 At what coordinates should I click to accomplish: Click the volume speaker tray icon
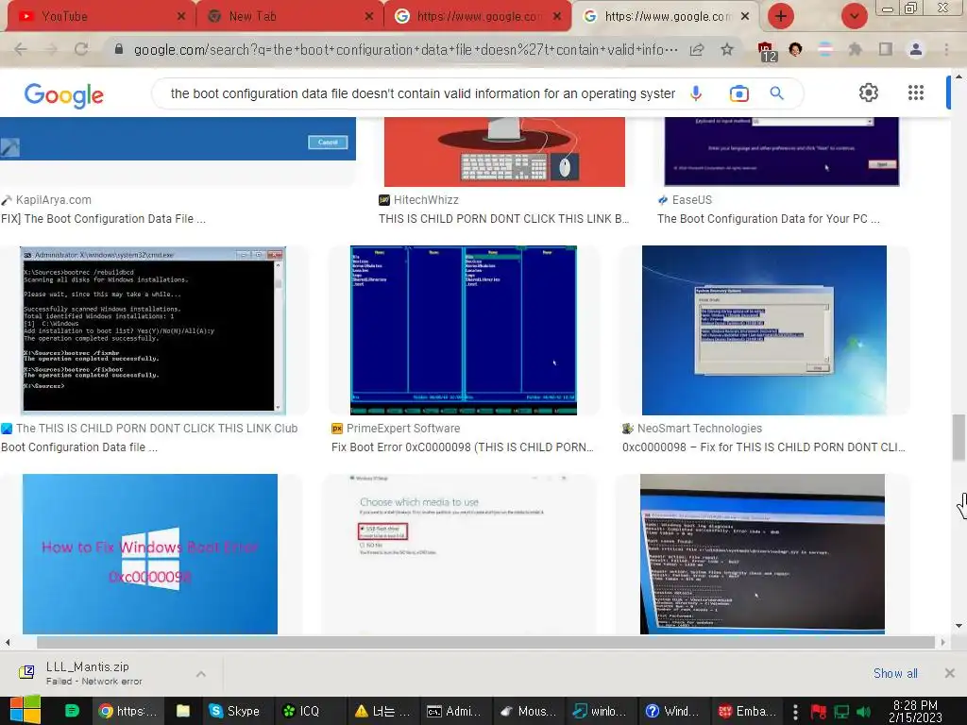click(x=864, y=712)
